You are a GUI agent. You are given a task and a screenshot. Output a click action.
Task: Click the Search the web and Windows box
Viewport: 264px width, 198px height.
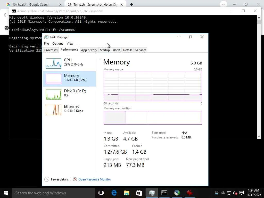click(53, 193)
